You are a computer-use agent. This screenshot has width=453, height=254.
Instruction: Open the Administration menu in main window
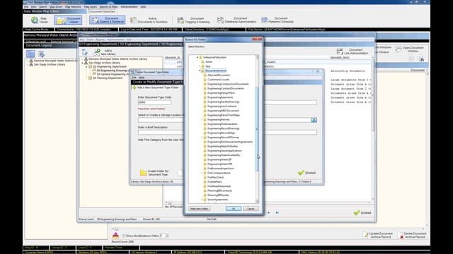click(x=129, y=6)
